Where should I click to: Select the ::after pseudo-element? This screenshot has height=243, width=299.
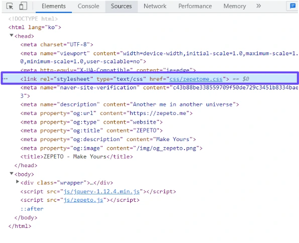[x=32, y=209]
